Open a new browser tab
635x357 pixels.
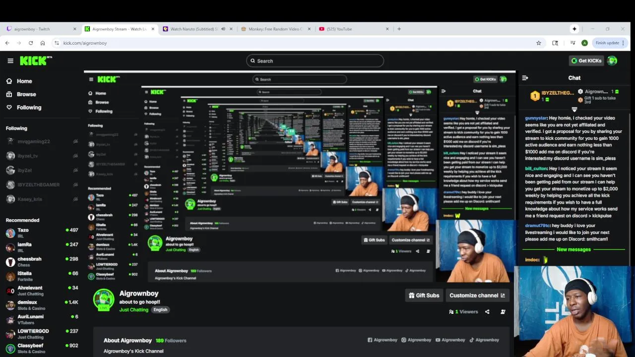(x=399, y=29)
